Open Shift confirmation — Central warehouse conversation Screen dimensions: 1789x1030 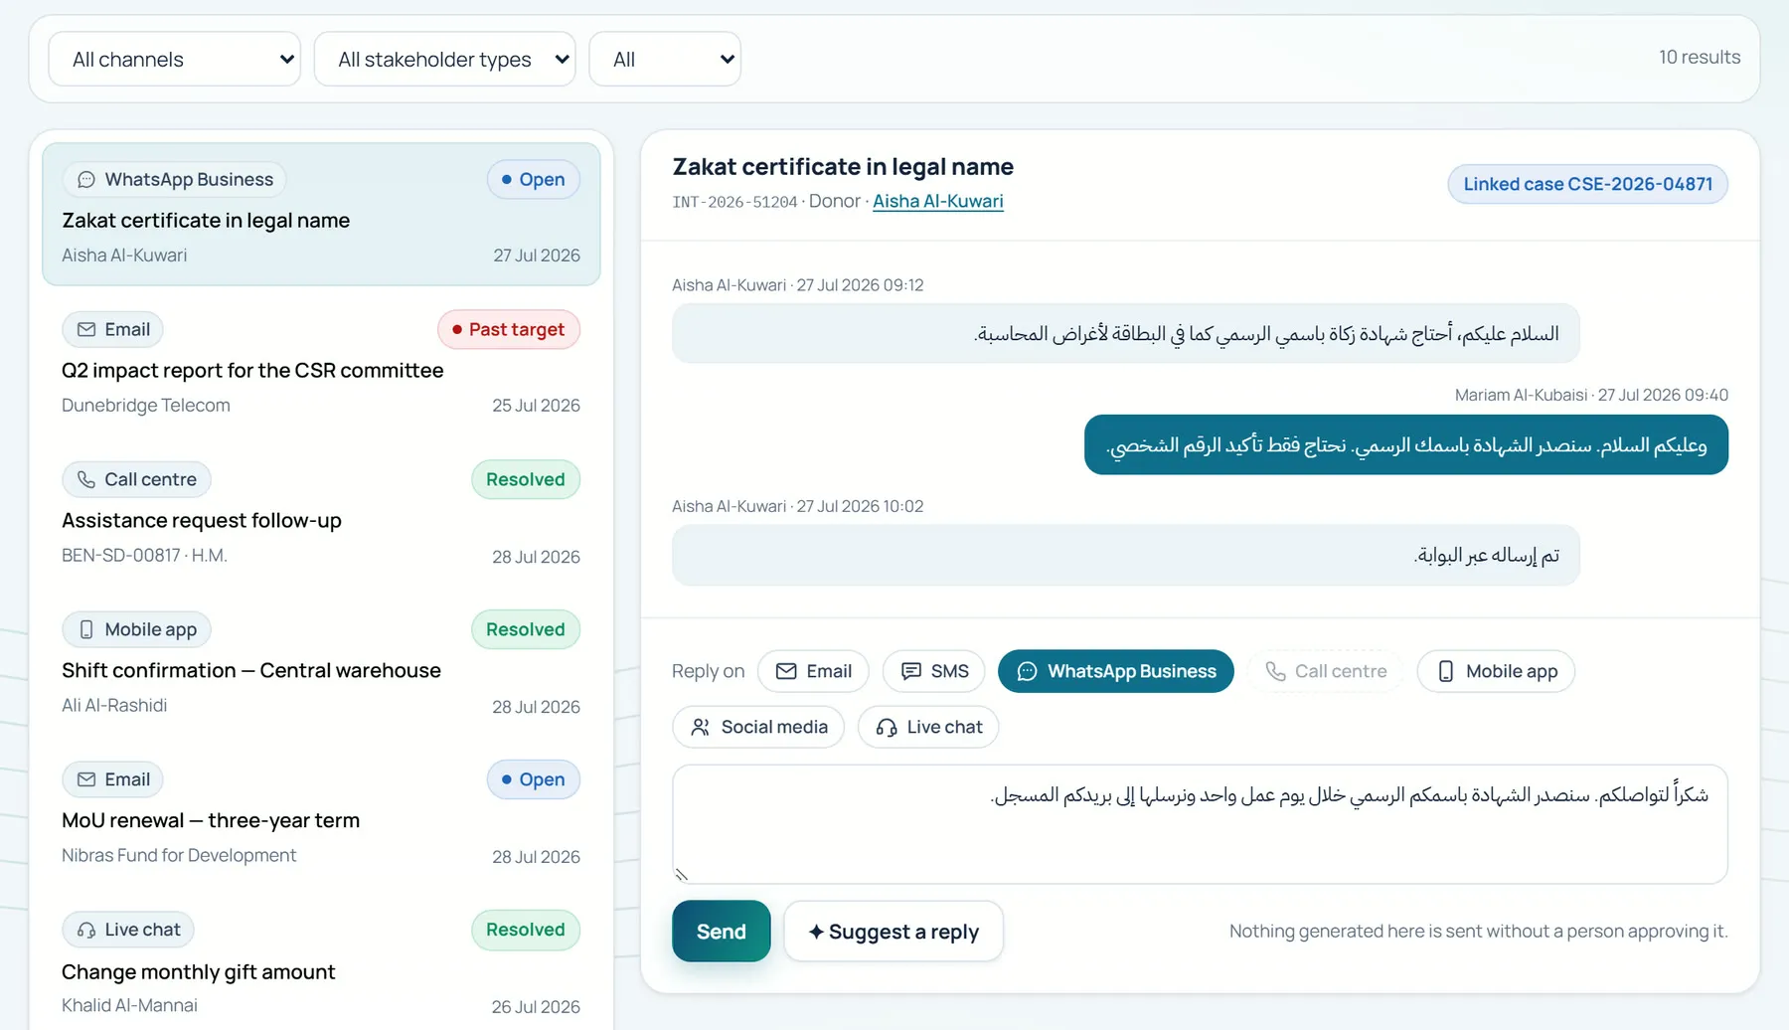click(x=321, y=665)
